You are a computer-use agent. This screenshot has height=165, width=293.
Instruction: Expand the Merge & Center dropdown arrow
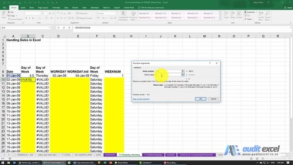click(x=94, y=18)
